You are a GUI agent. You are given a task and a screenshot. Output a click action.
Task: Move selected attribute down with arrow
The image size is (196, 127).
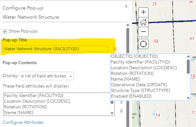pos(121,111)
